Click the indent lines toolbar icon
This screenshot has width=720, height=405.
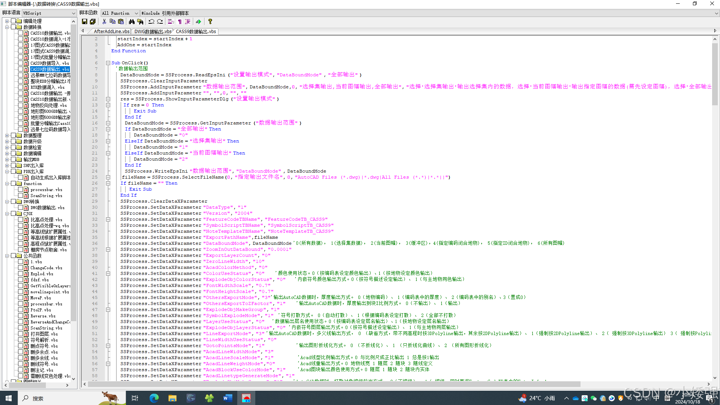pyautogui.click(x=188, y=21)
